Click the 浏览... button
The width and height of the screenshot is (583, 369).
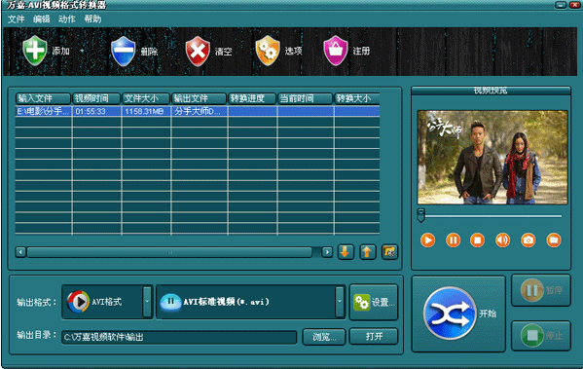[324, 337]
